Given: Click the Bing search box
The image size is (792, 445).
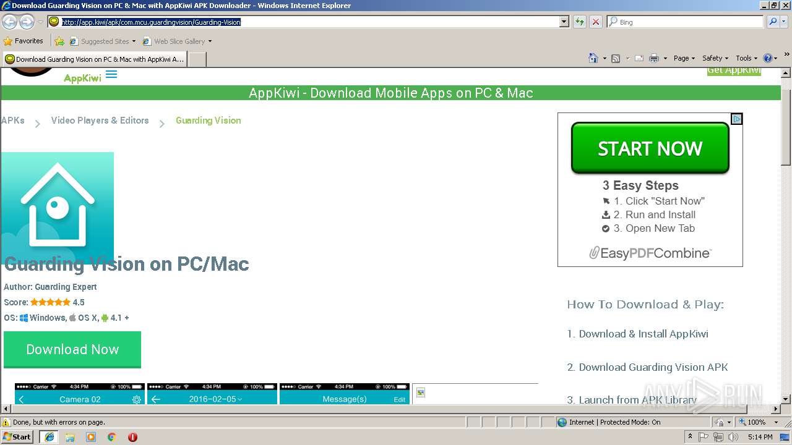Looking at the screenshot, I should 686,22.
